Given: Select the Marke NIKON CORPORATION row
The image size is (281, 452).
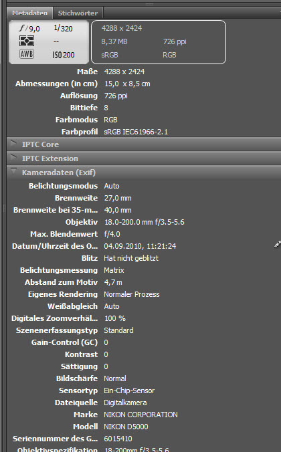Looking at the screenshot, I should tap(144, 415).
